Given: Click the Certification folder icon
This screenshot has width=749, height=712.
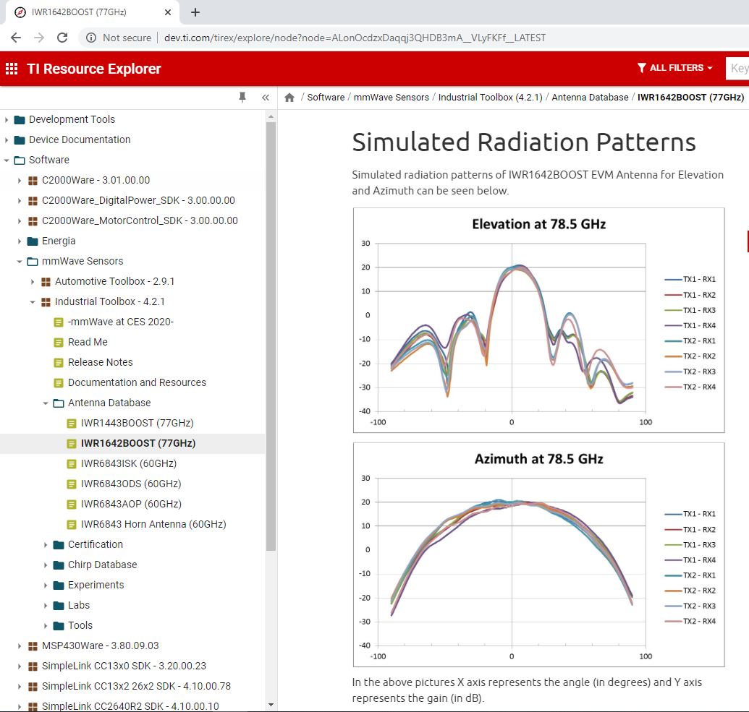Looking at the screenshot, I should (59, 544).
